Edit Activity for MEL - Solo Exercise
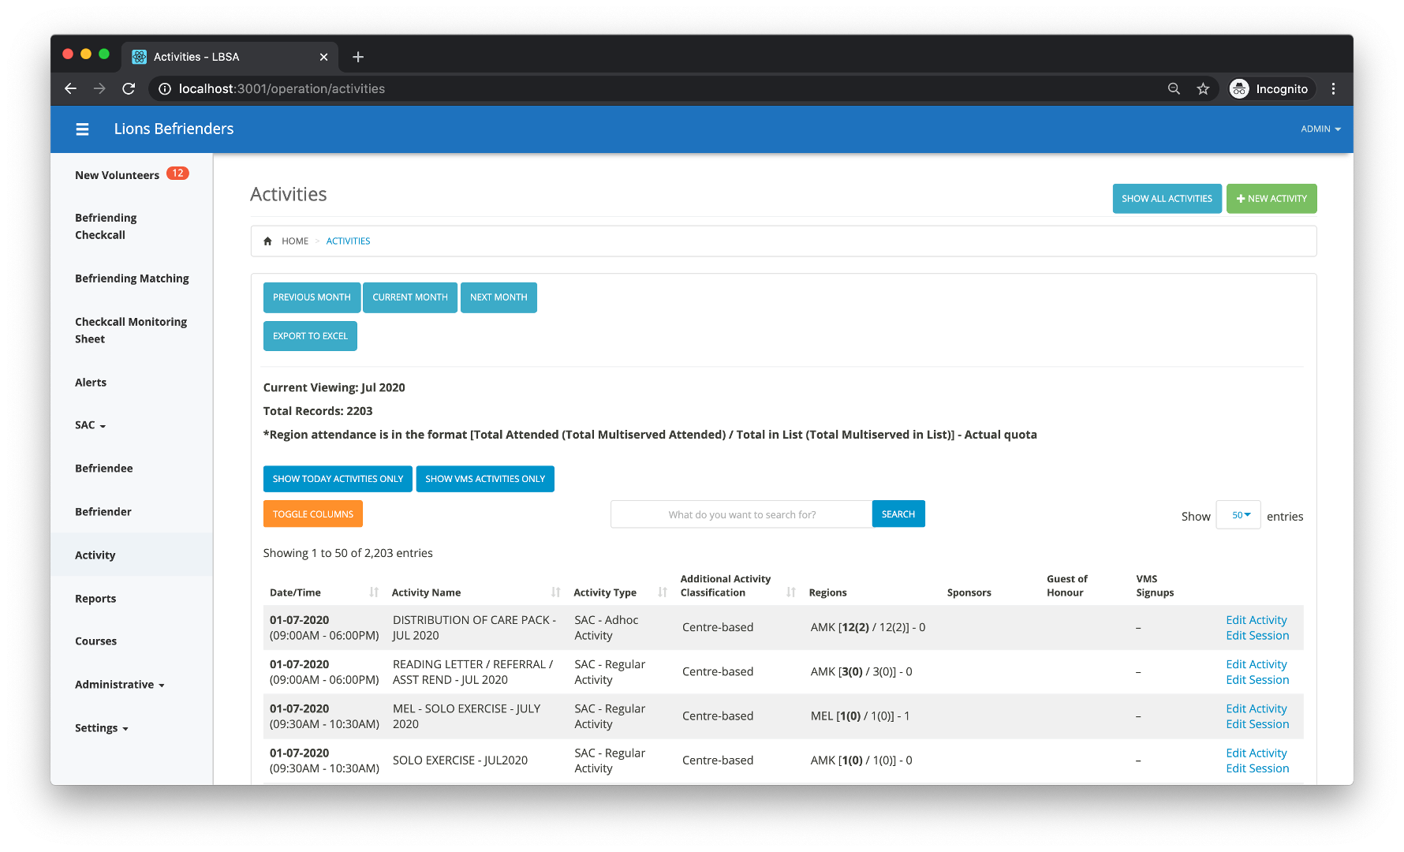1404x852 pixels. tap(1257, 708)
